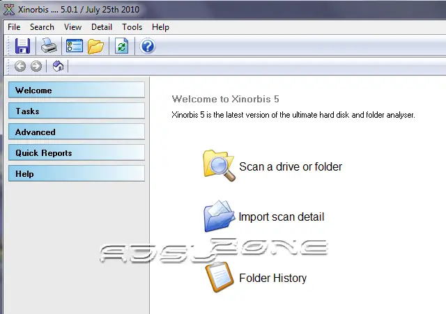Open the Quick Reports sidebar panel
Screen dimensions: 446x314
point(77,152)
